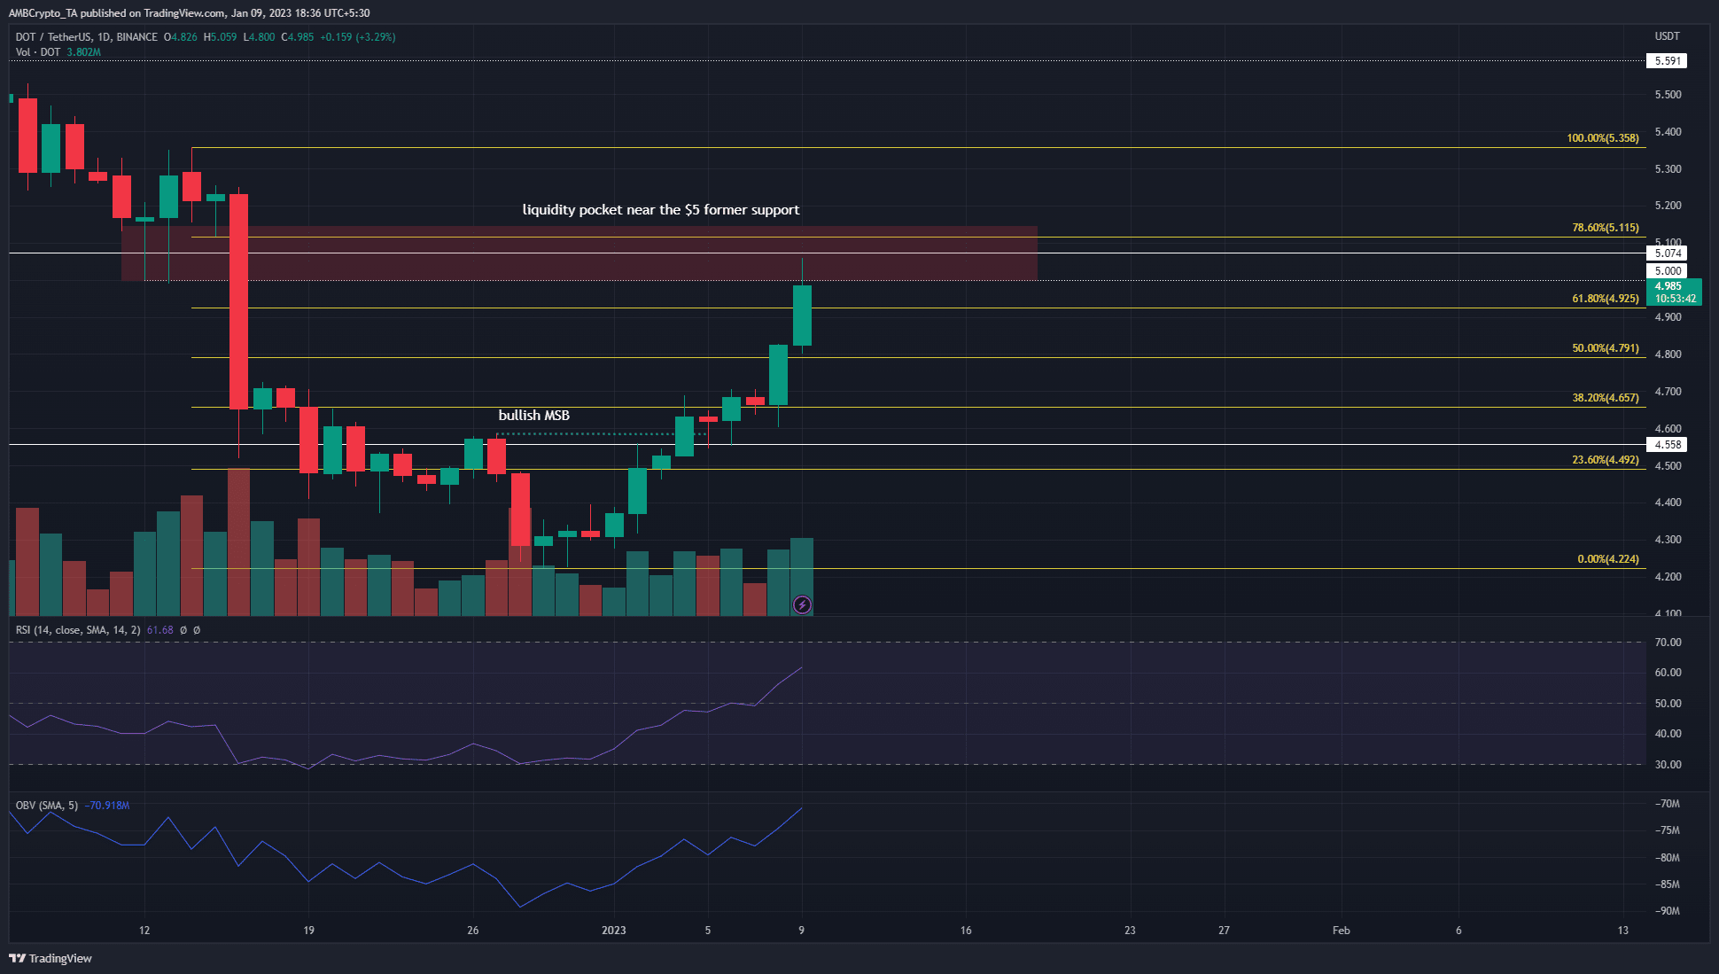Image resolution: width=1719 pixels, height=974 pixels.
Task: Click the '16' date label on time axis
Action: coord(966,931)
